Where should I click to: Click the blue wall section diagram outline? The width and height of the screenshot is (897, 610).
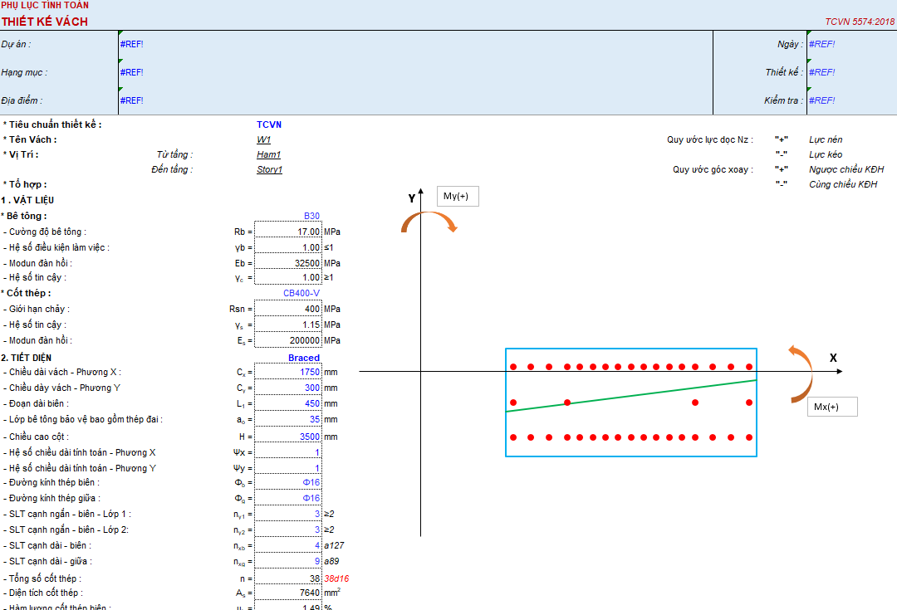pos(631,403)
